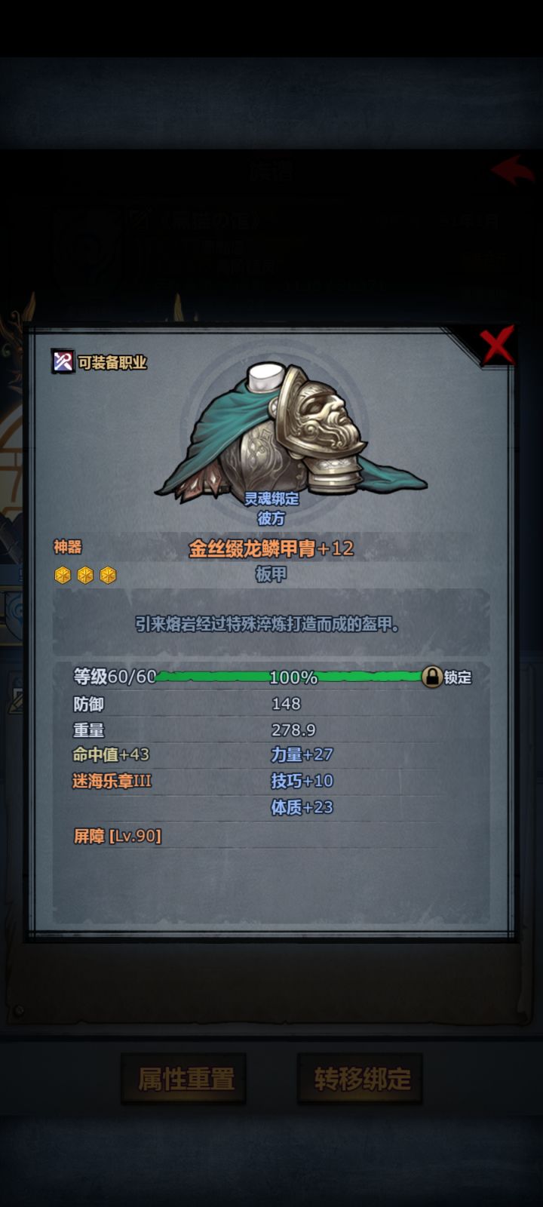Tap the 神器 rarity label

click(x=67, y=547)
